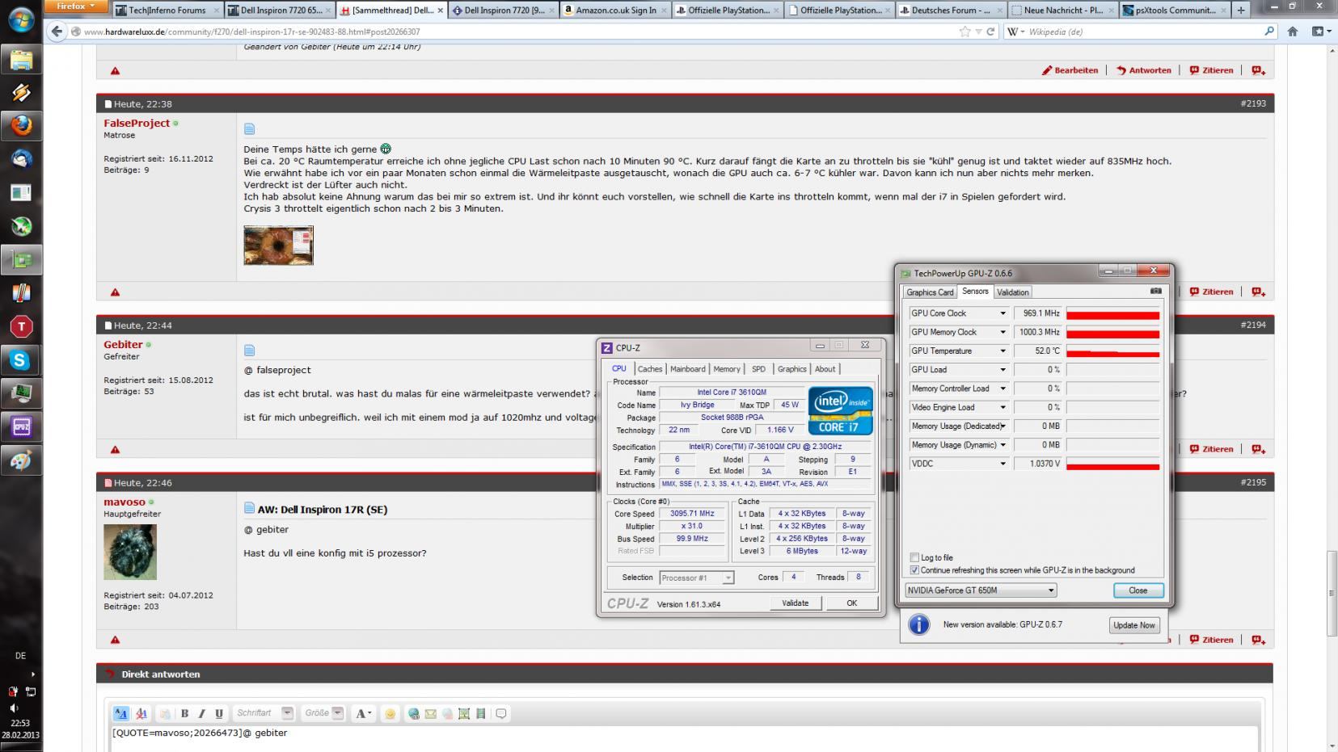The image size is (1338, 752).
Task: Open the Firefox home page
Action: click(x=1293, y=32)
